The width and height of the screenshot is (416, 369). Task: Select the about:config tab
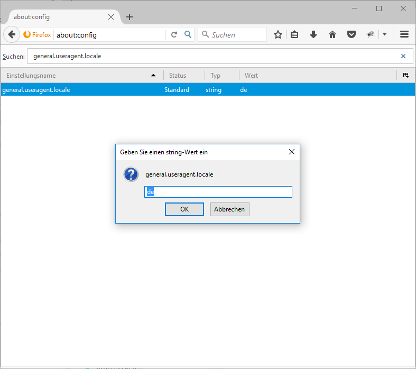[x=58, y=17]
